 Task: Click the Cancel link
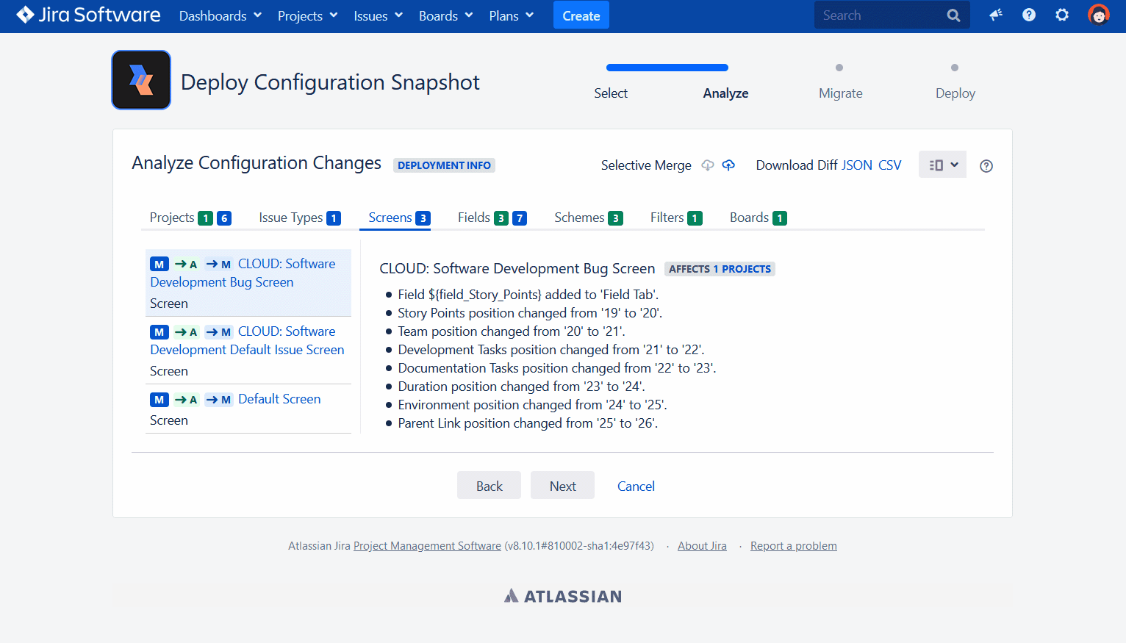pyautogui.click(x=636, y=486)
